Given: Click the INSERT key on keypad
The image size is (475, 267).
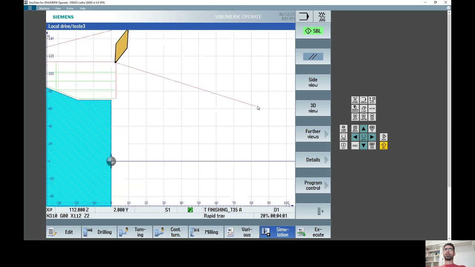Looking at the screenshot, I should tap(384, 137).
